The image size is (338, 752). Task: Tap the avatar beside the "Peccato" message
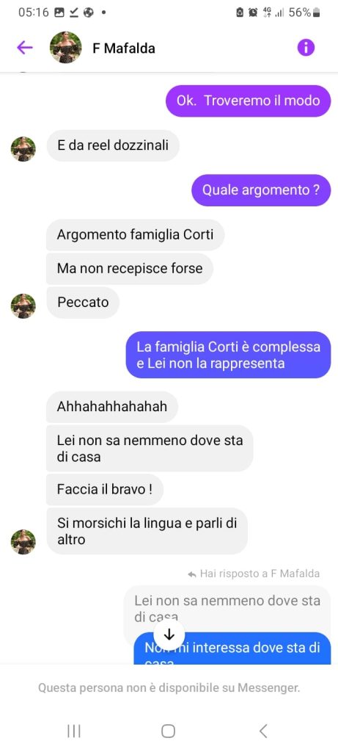point(23,306)
